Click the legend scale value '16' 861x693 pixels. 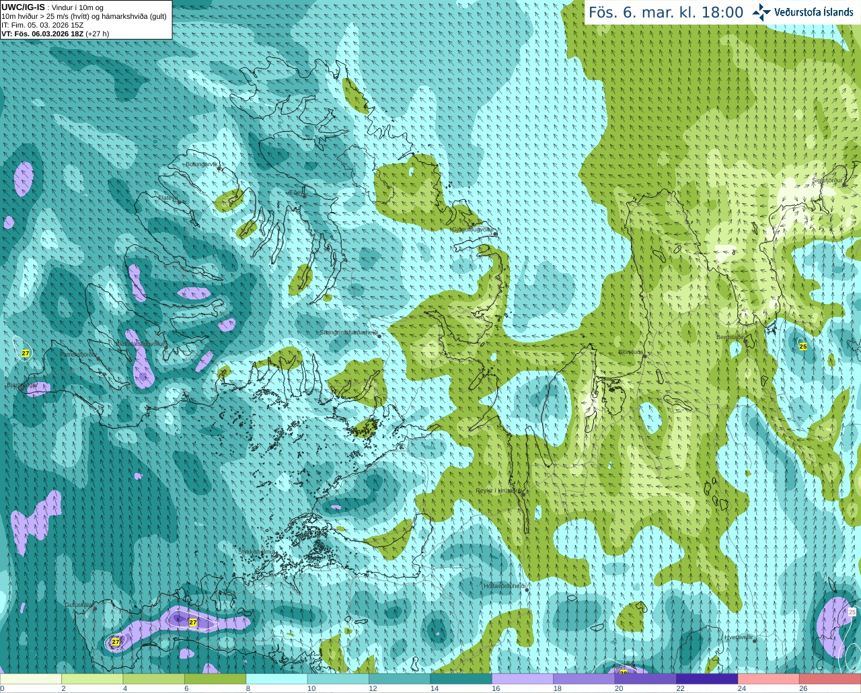[496, 688]
